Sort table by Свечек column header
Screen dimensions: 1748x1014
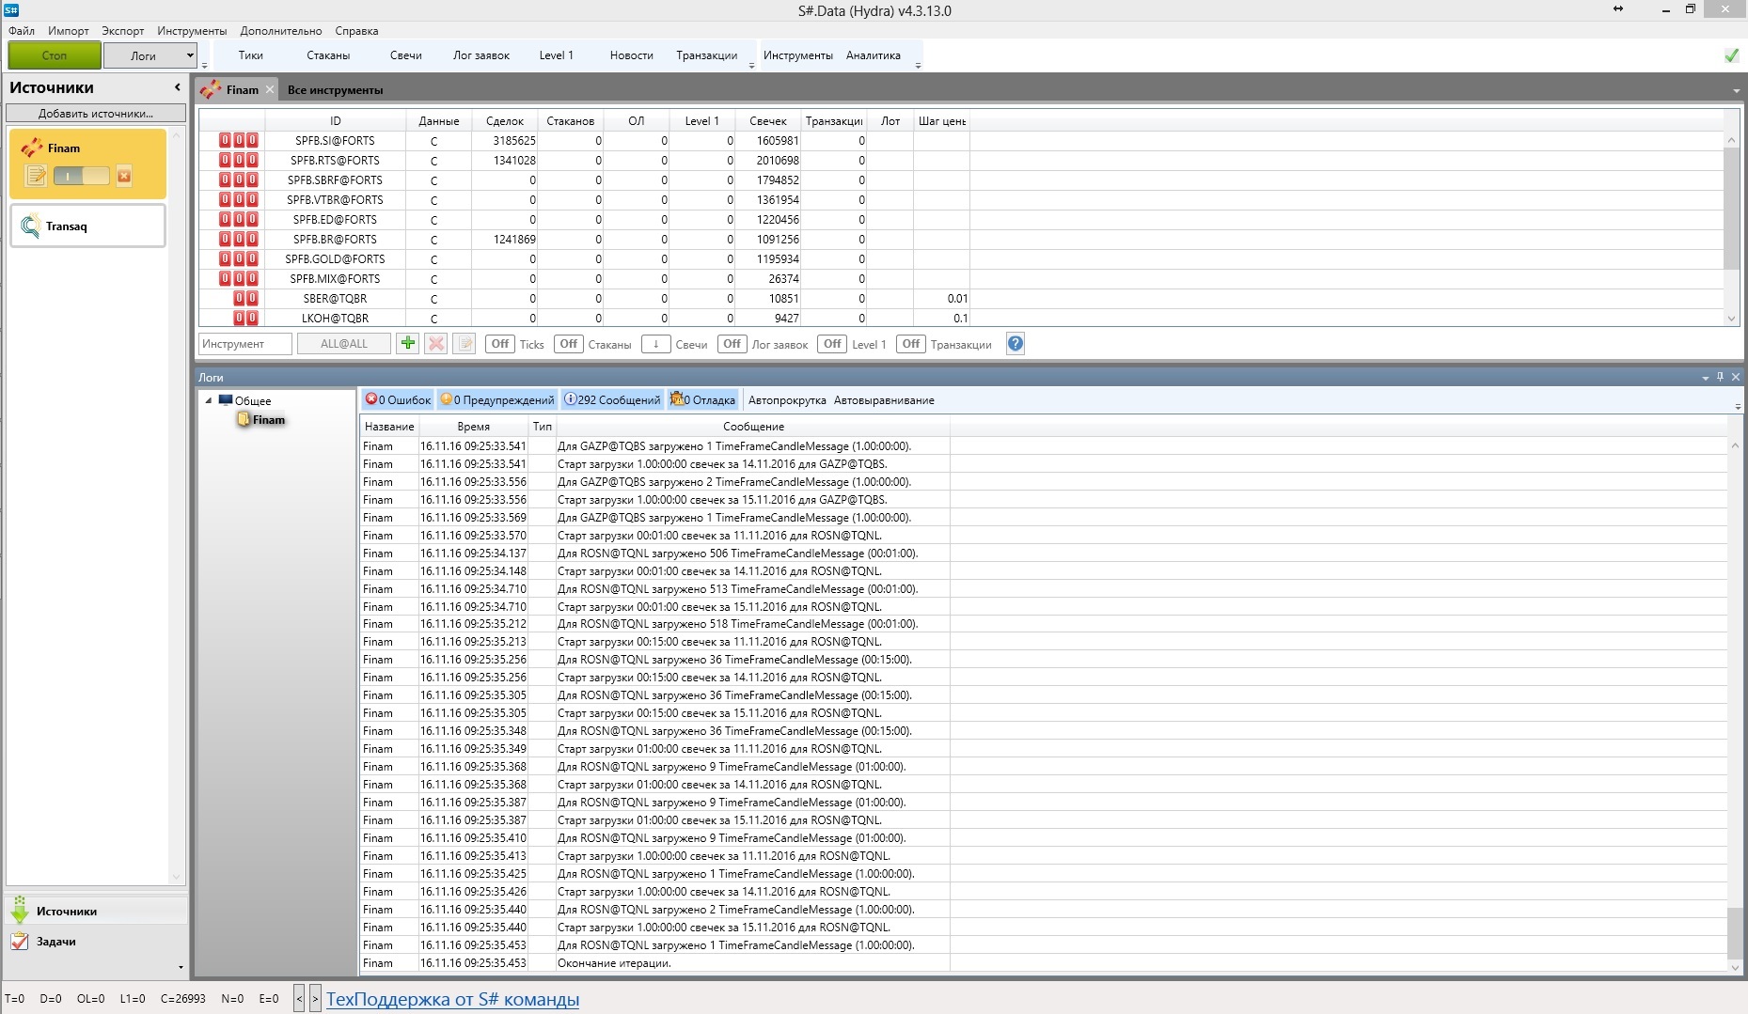[x=768, y=121]
